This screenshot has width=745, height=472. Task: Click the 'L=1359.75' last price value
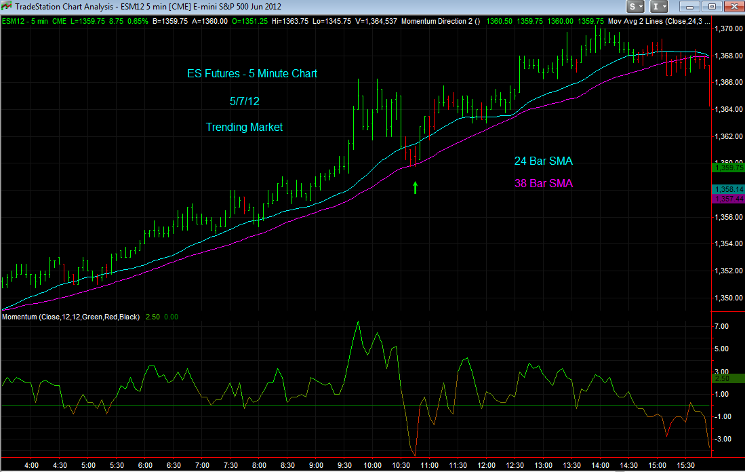[87, 21]
